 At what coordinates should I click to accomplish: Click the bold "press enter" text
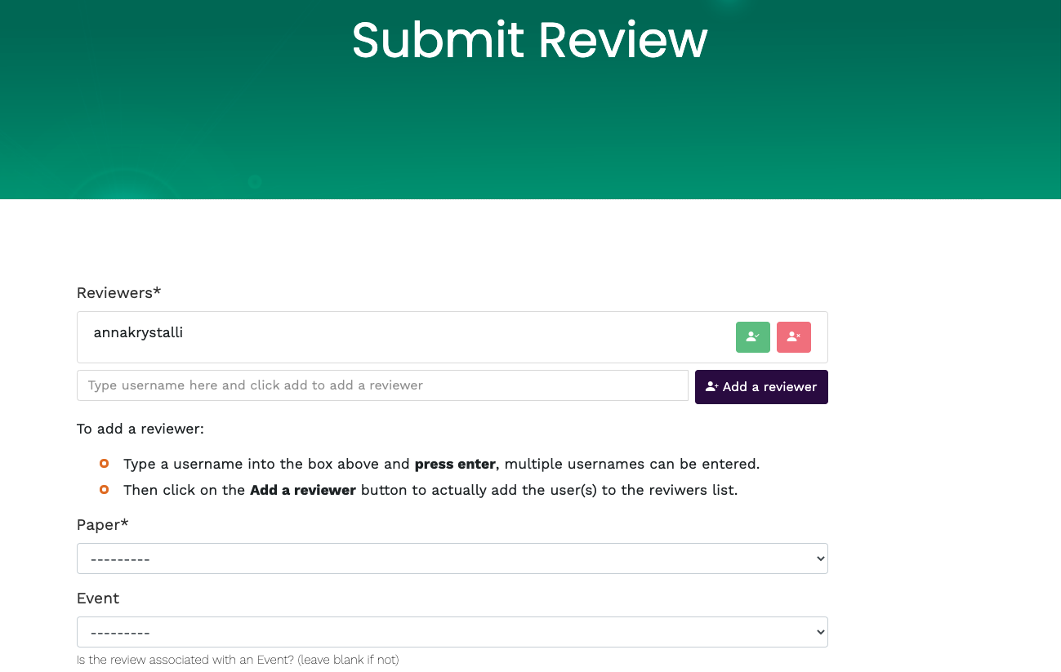point(454,464)
